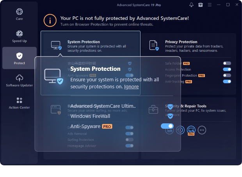Screen dimensions: 242x177
Task: Go to Speed Up section
Action: [x=19, y=36]
